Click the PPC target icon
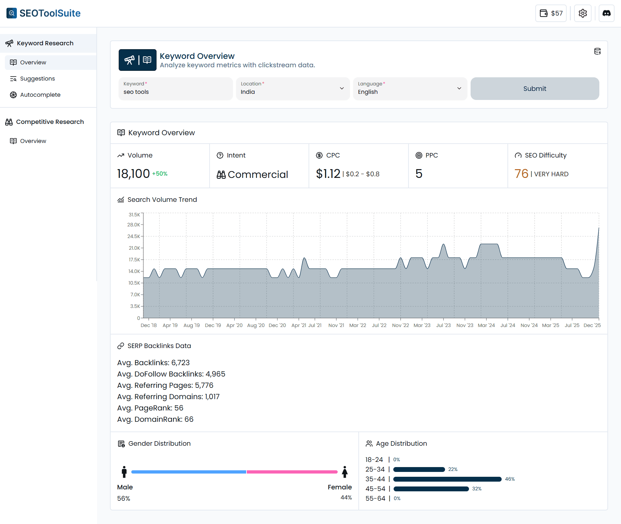 point(419,155)
